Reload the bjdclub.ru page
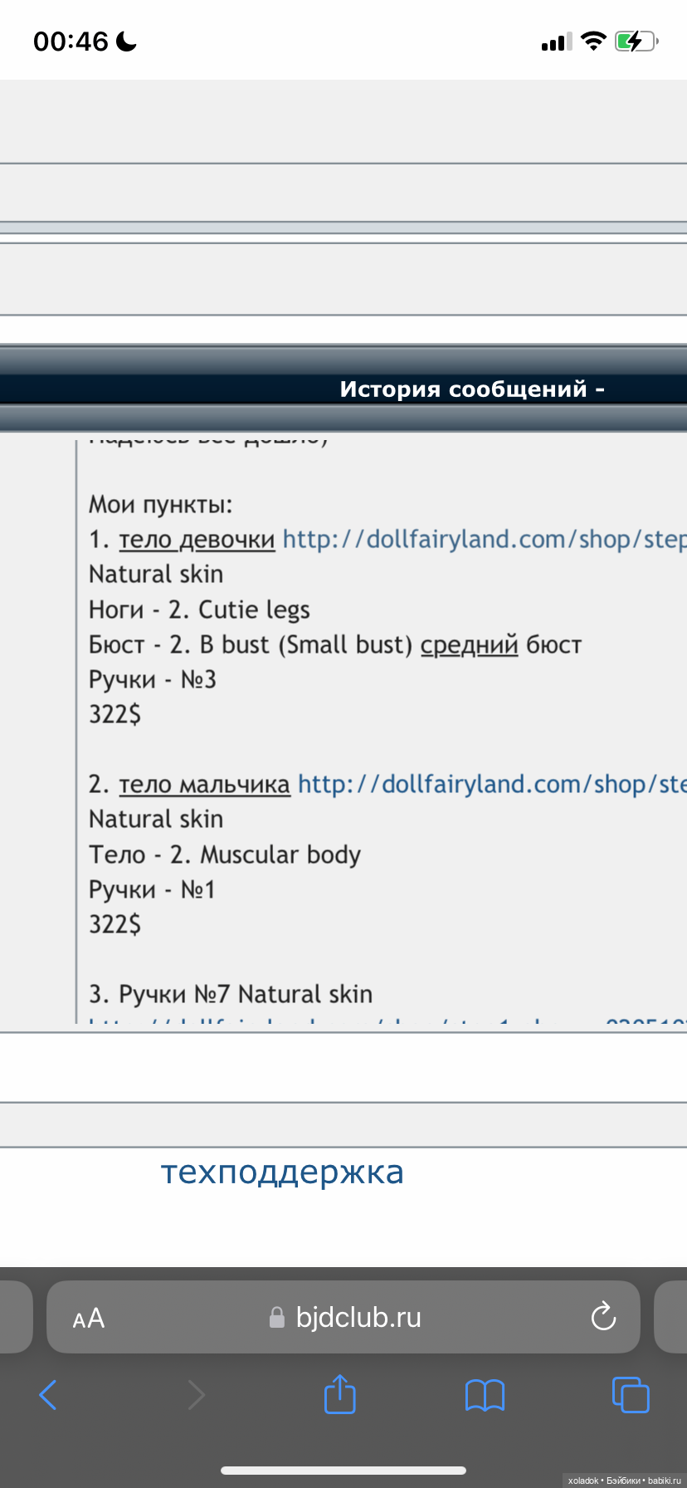This screenshot has height=1488, width=687. pyautogui.click(x=603, y=1317)
